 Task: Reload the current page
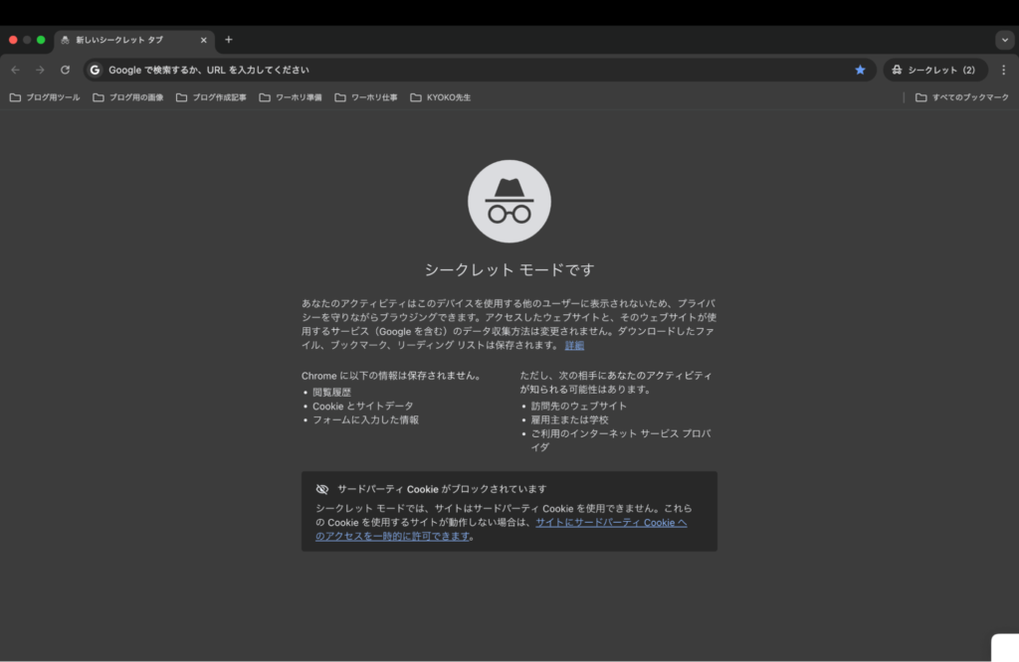64,70
